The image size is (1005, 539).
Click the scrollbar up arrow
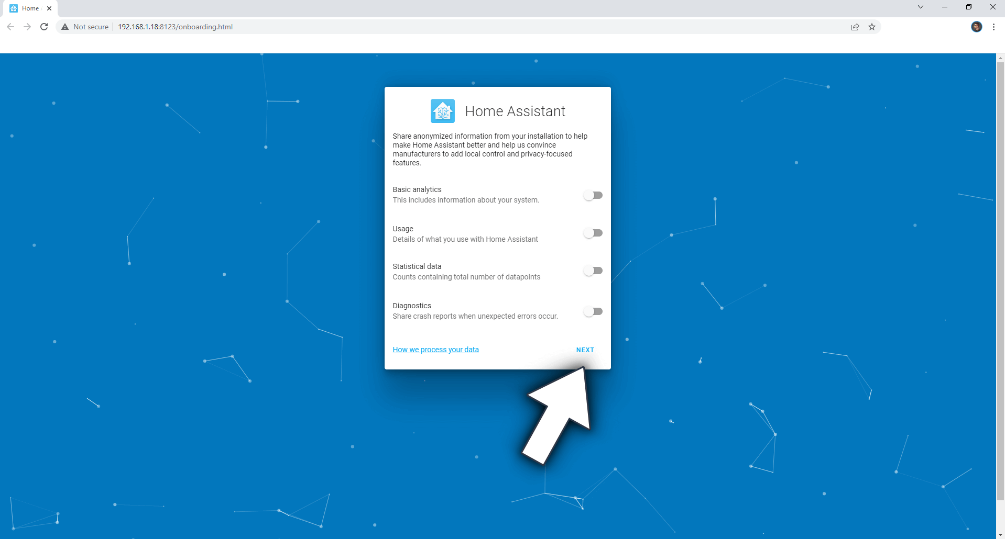click(1000, 58)
